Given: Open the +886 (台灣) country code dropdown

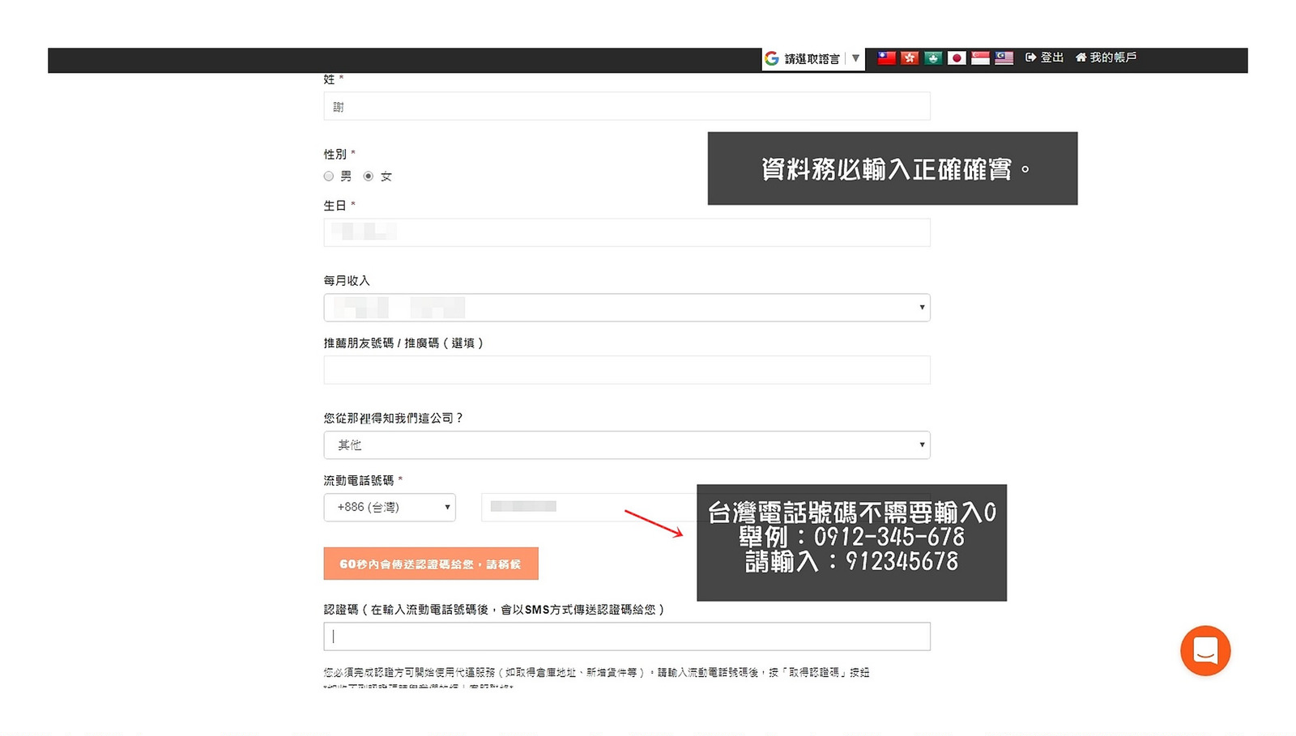Looking at the screenshot, I should coord(390,507).
